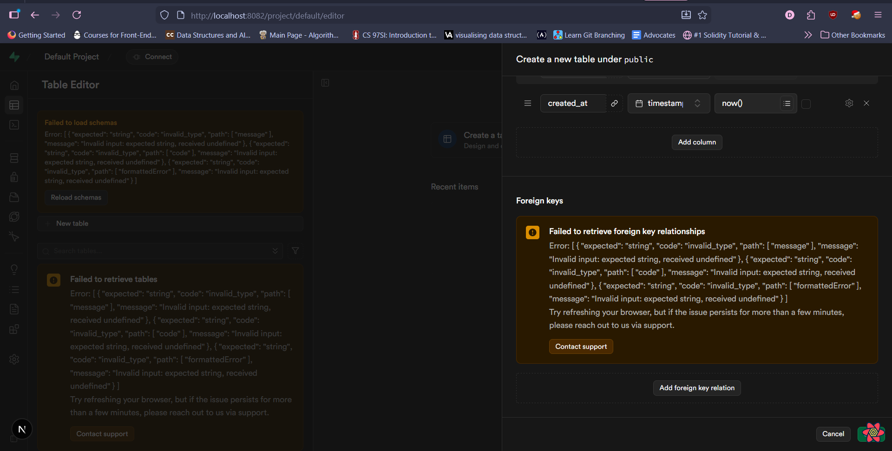Open the Advocates bookmark
The width and height of the screenshot is (892, 451).
coord(654,35)
